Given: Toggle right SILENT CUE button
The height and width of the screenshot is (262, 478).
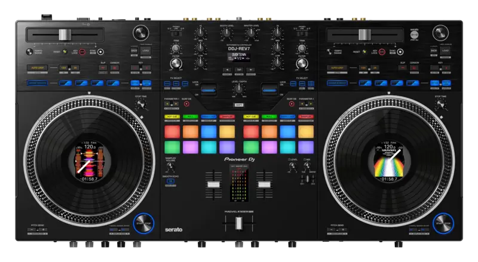Looking at the screenshot, I should 292,104.
